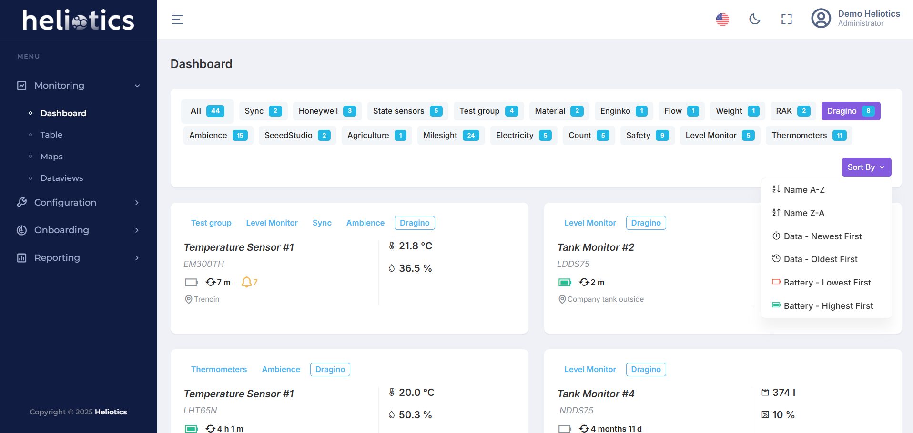Sort by Name Z-A
The height and width of the screenshot is (433, 913).
(826, 213)
